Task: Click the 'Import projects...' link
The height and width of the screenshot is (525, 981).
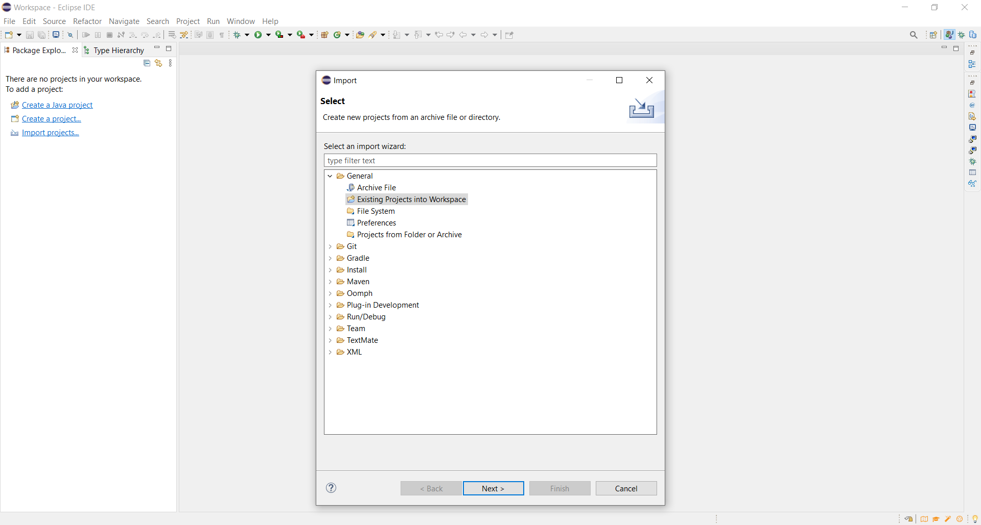Action: (x=51, y=133)
